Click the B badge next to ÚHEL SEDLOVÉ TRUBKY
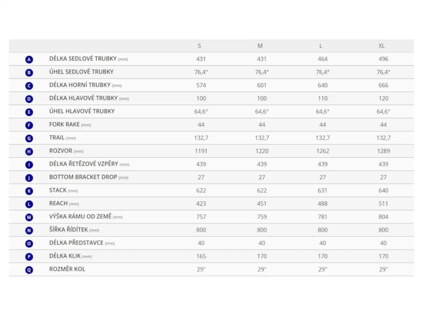 (29, 73)
